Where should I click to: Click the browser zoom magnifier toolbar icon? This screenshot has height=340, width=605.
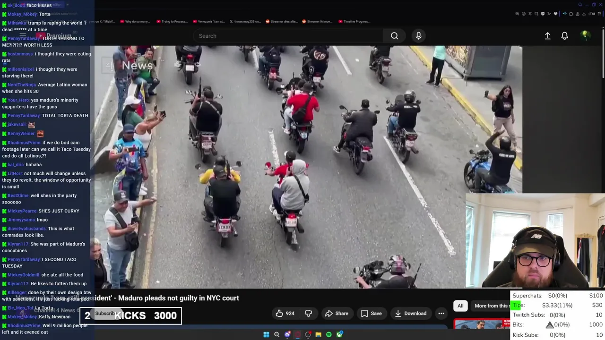(517, 14)
